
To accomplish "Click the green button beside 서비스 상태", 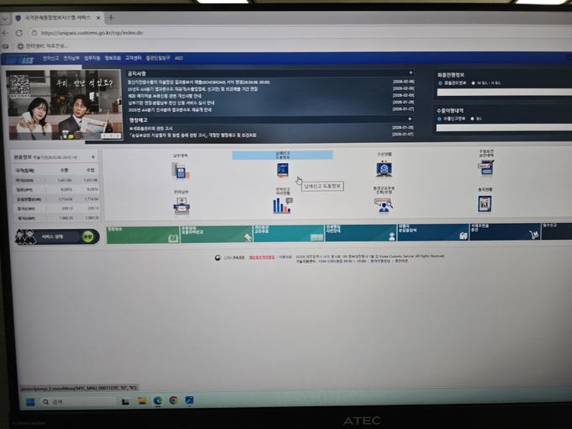I will (x=87, y=237).
